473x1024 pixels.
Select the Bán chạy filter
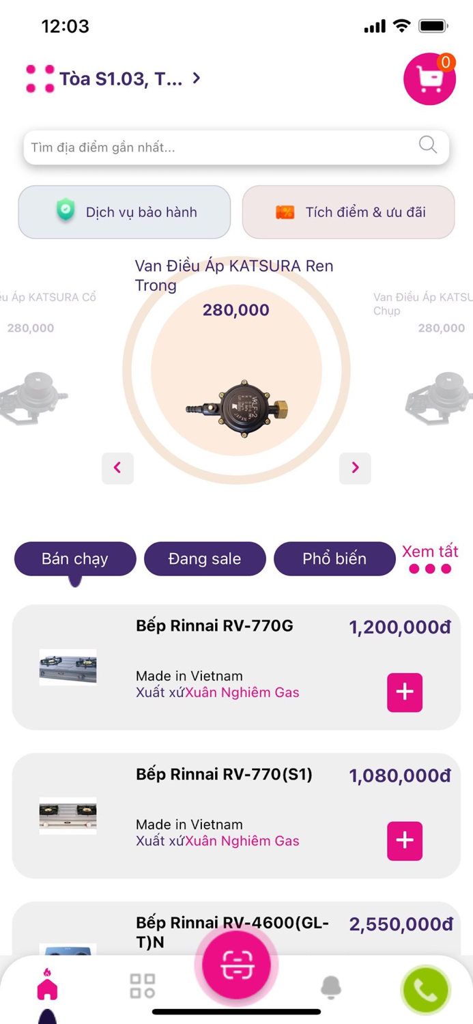coord(75,558)
